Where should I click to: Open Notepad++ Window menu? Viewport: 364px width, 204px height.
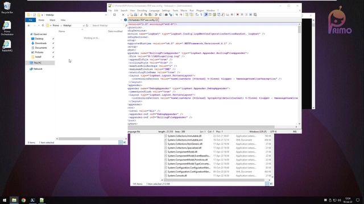click(210, 11)
